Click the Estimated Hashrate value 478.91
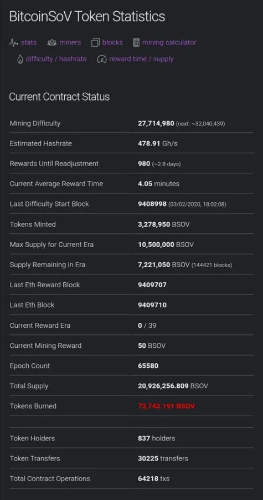Image resolution: width=263 pixels, height=500 pixels. click(x=149, y=143)
